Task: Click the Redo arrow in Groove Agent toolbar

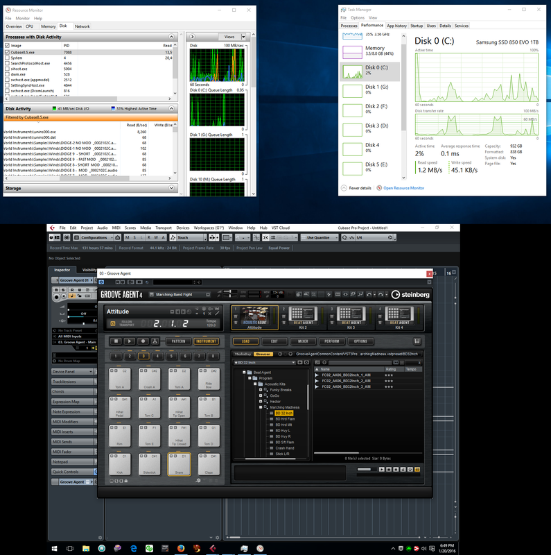Action: [x=381, y=294]
